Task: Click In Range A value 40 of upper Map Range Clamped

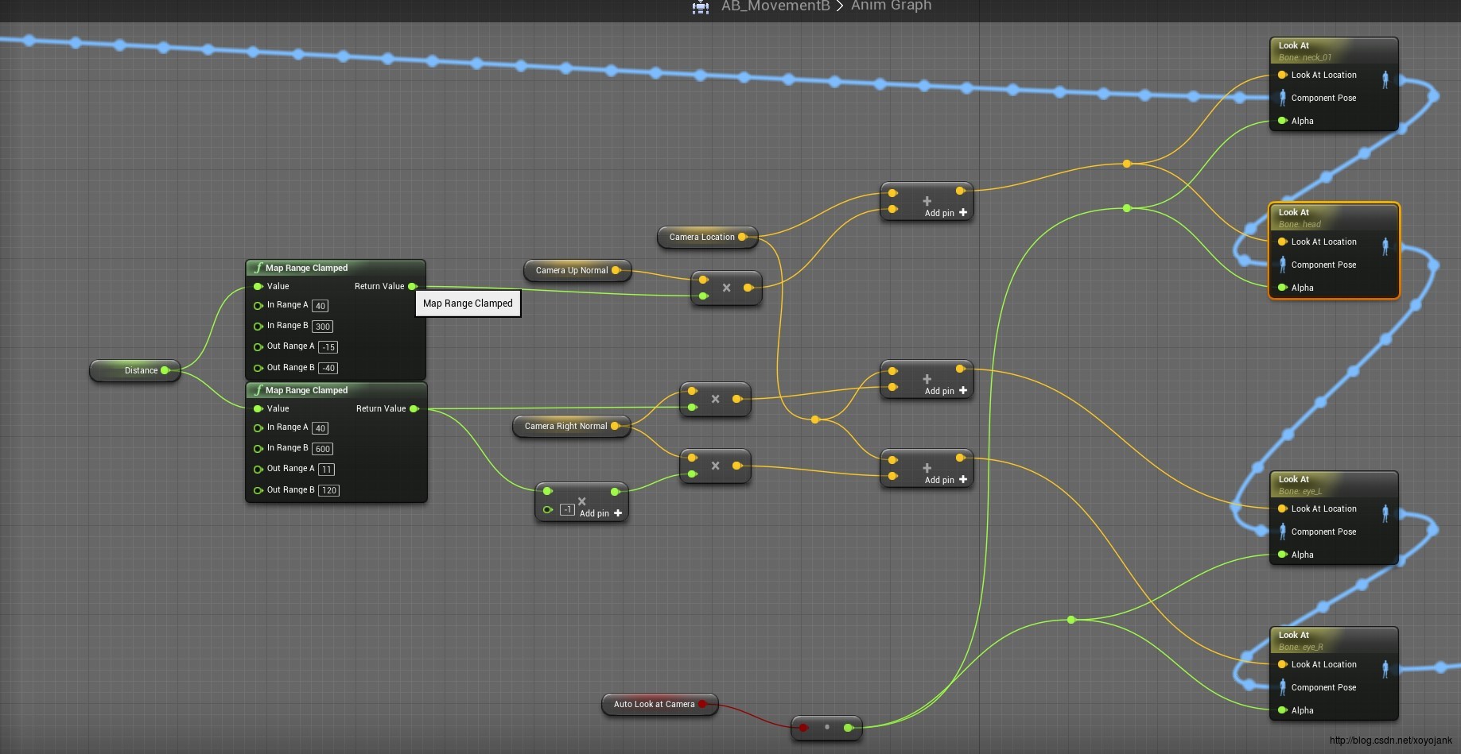Action: click(320, 306)
